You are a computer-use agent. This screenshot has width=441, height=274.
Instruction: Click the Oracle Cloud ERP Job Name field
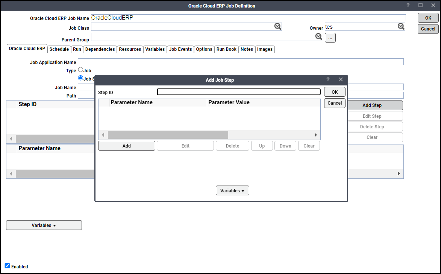tap(249, 18)
